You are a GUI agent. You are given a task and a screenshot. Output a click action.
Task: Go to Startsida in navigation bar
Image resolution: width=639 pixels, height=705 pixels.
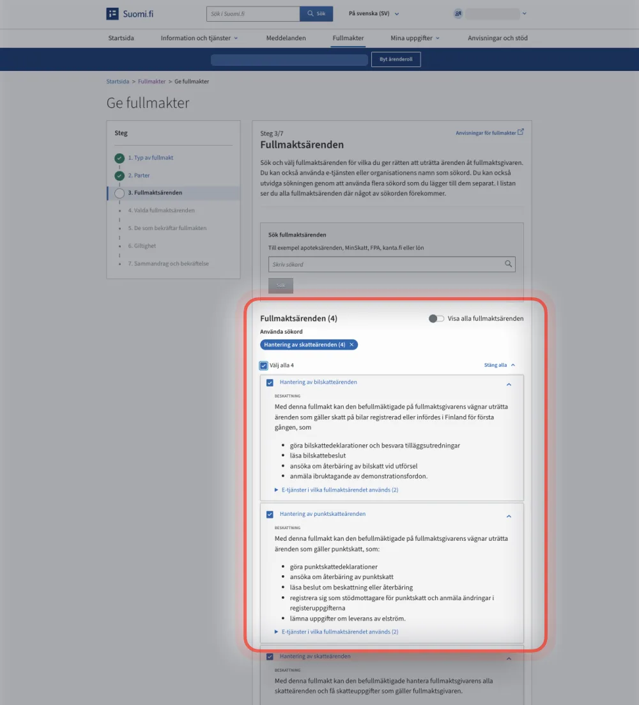tap(121, 38)
